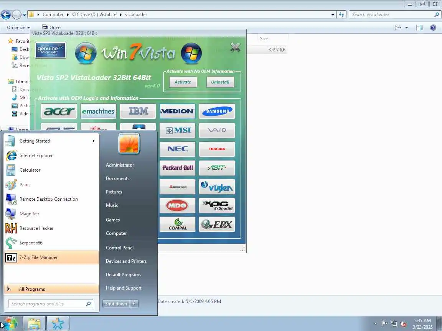The width and height of the screenshot is (442, 331).
Task: Open address bar history dropdown
Action: 333,15
